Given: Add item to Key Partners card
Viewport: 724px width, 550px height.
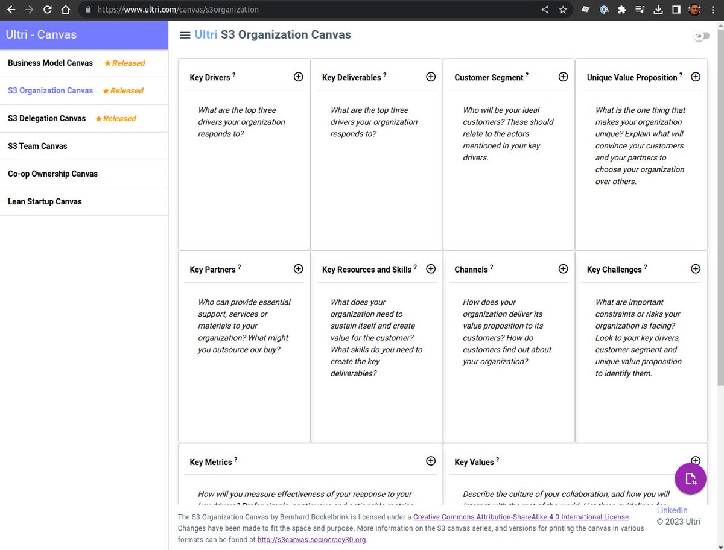Looking at the screenshot, I should [x=298, y=269].
